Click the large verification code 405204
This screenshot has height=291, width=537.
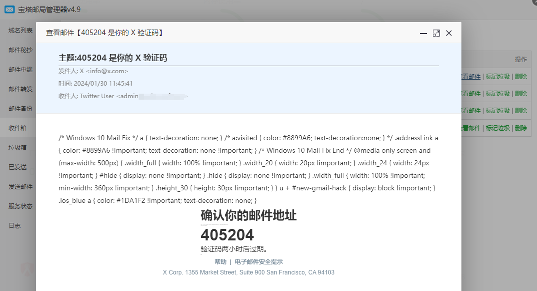[227, 235]
